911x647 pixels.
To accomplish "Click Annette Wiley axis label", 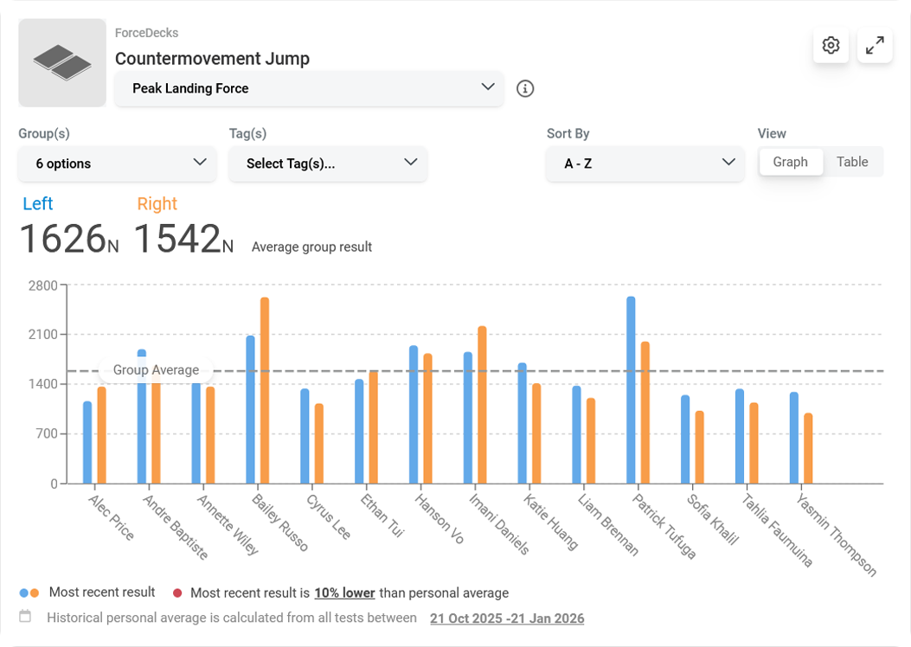I will coord(228,524).
